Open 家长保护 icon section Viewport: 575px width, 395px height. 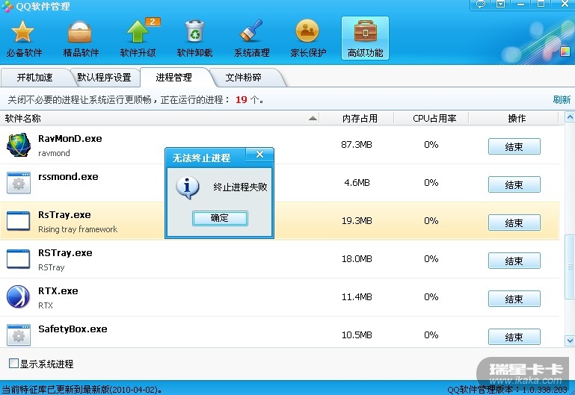point(308,38)
